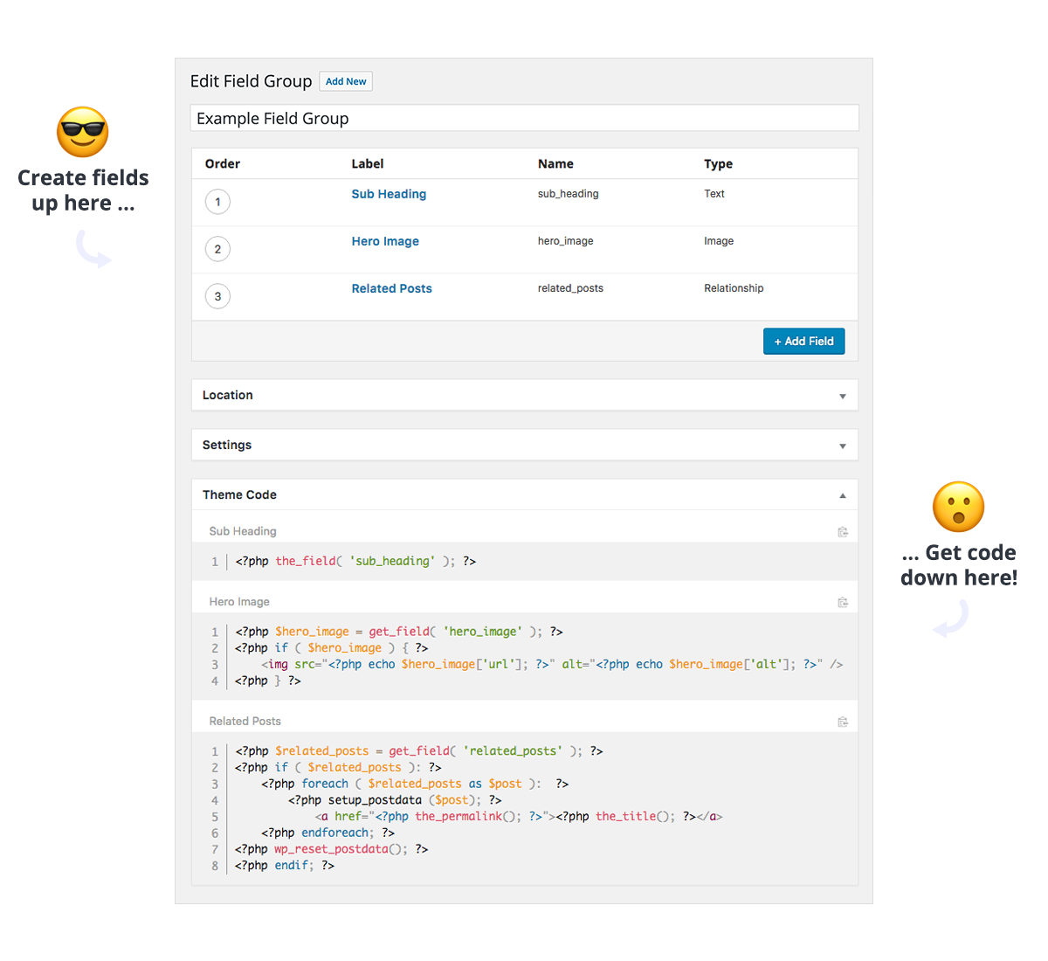Image resolution: width=1048 pixels, height=961 pixels.
Task: Open the Hero Image field
Action: pyautogui.click(x=385, y=241)
